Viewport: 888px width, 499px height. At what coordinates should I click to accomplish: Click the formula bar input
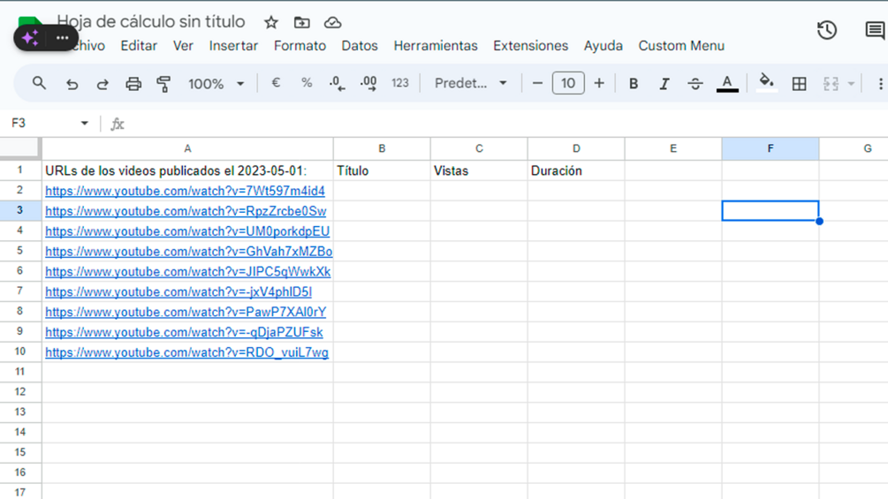click(x=507, y=124)
